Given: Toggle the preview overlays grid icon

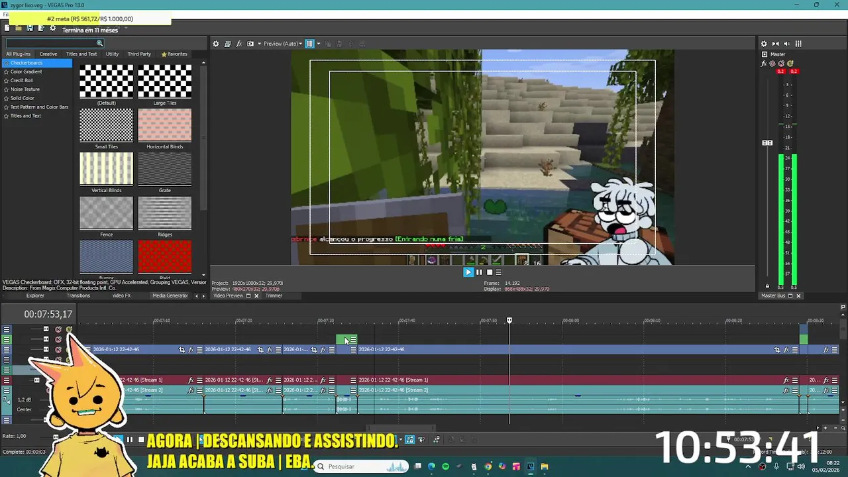Looking at the screenshot, I should click(x=309, y=44).
